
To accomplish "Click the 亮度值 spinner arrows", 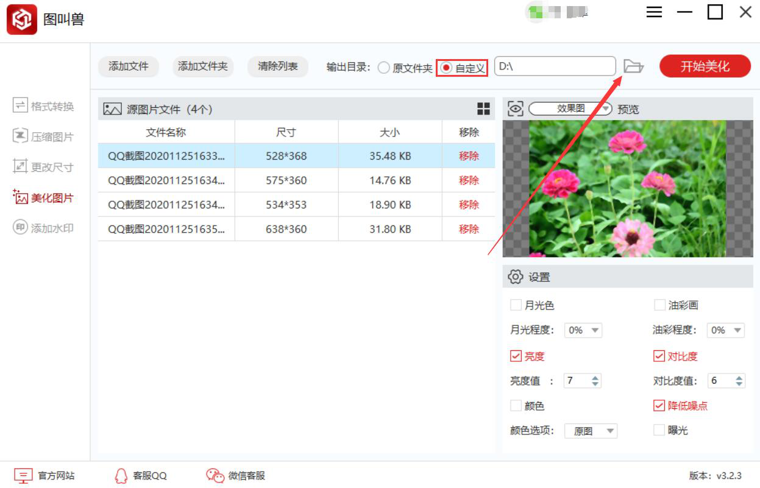I will click(595, 381).
